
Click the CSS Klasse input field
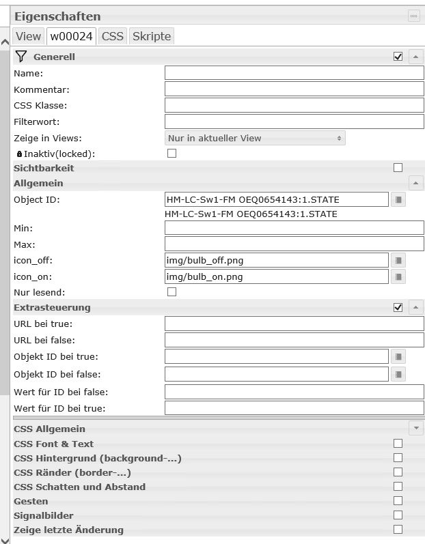[294, 105]
